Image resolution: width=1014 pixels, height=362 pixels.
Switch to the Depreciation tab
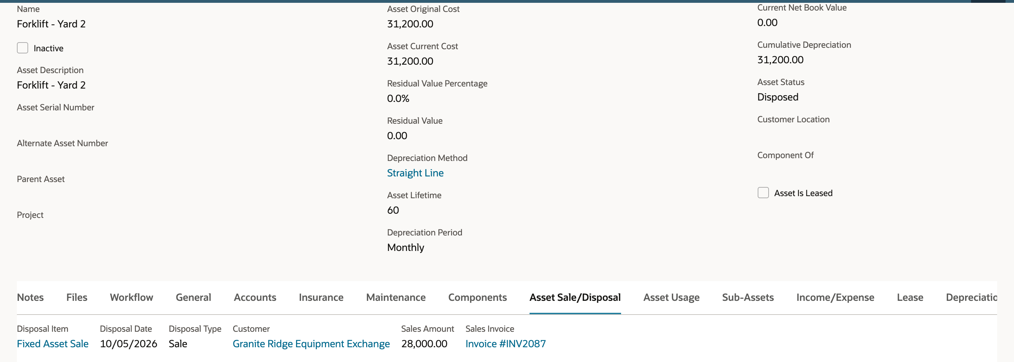coord(971,298)
